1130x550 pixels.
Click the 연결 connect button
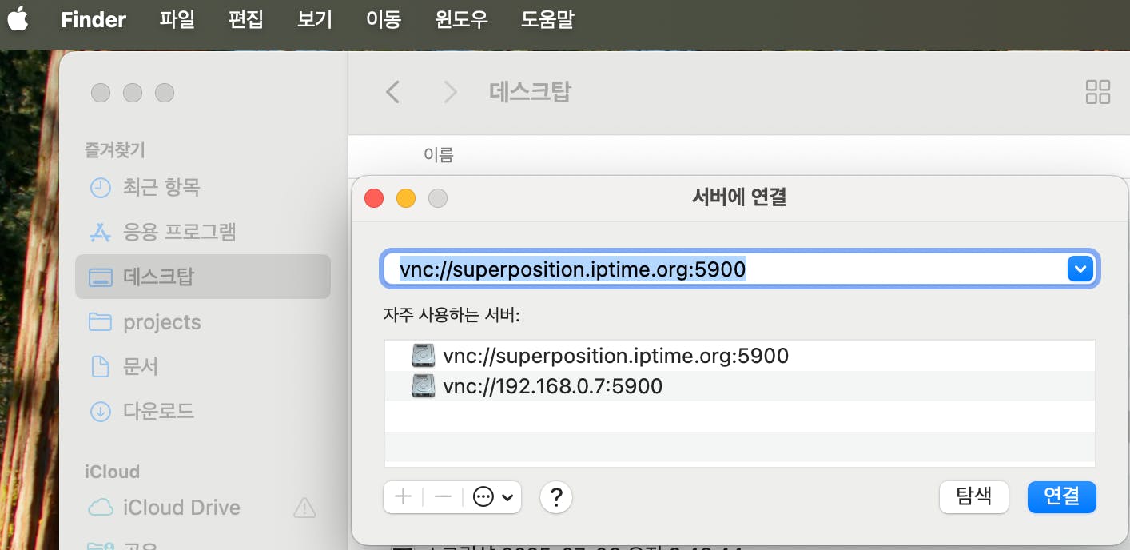coord(1061,496)
